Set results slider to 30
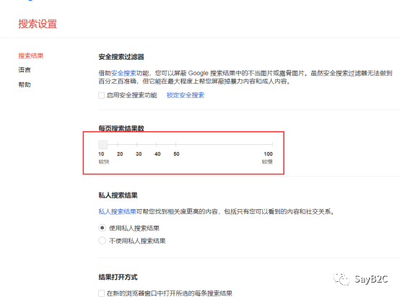 [x=136, y=144]
